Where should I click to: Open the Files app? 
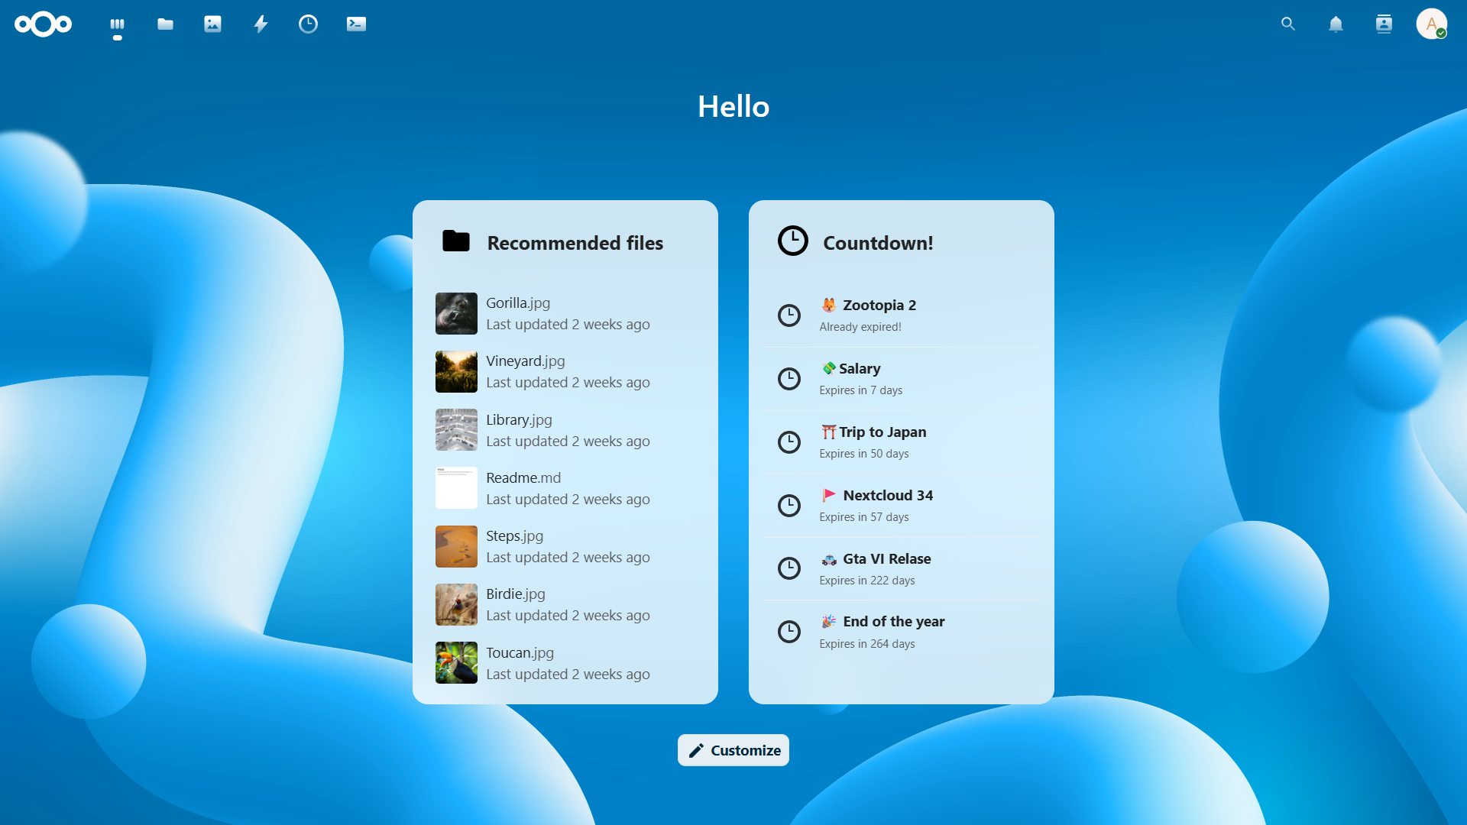[x=165, y=24]
